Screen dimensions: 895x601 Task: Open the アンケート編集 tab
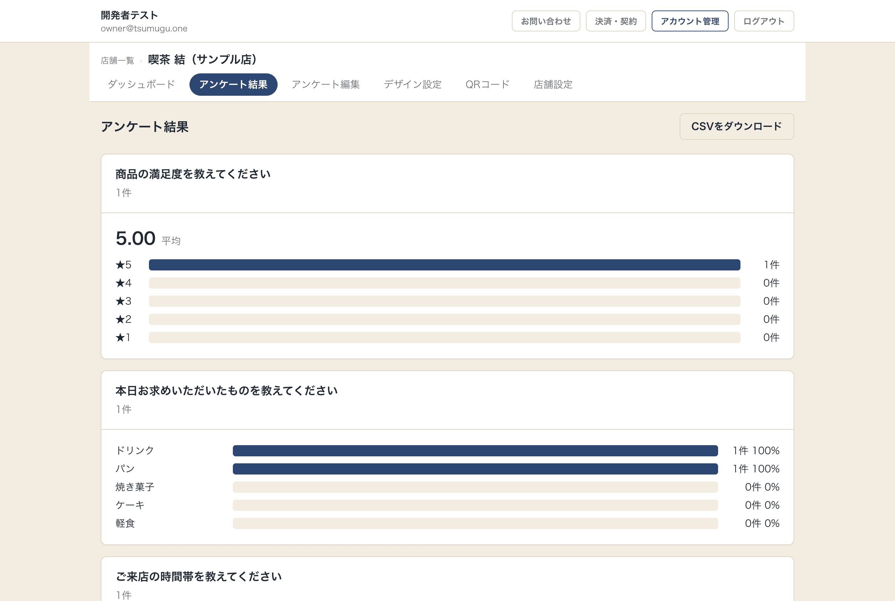(325, 84)
